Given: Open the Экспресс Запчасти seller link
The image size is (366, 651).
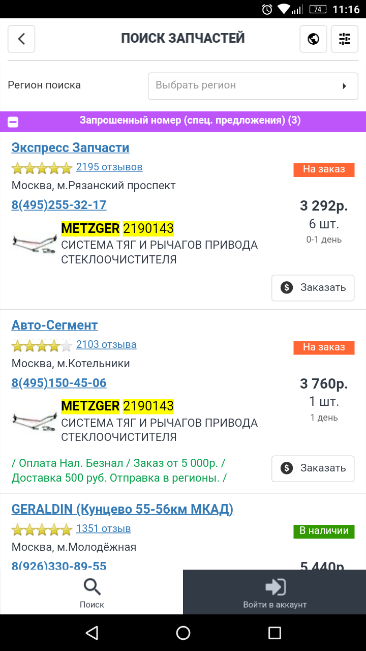Looking at the screenshot, I should coord(70,147).
